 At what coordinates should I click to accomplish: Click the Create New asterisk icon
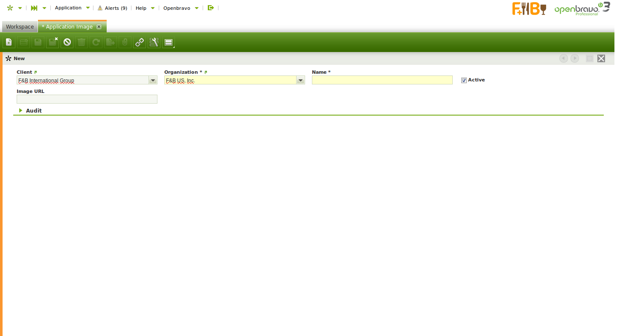point(10,8)
